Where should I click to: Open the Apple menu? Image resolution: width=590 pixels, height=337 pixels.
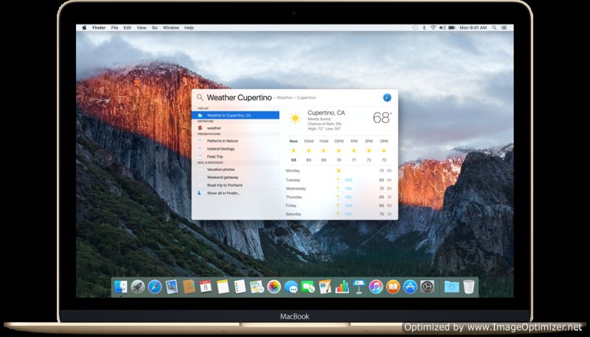pos(84,27)
